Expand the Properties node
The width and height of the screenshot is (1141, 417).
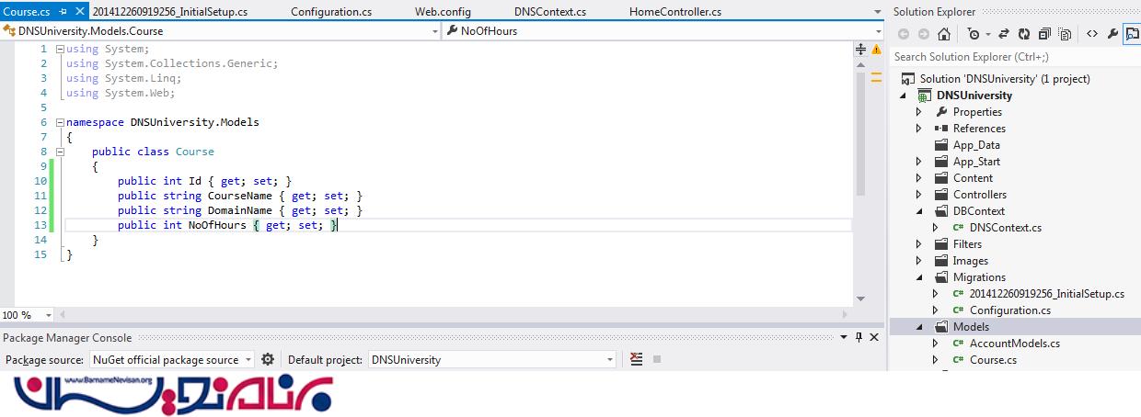918,112
